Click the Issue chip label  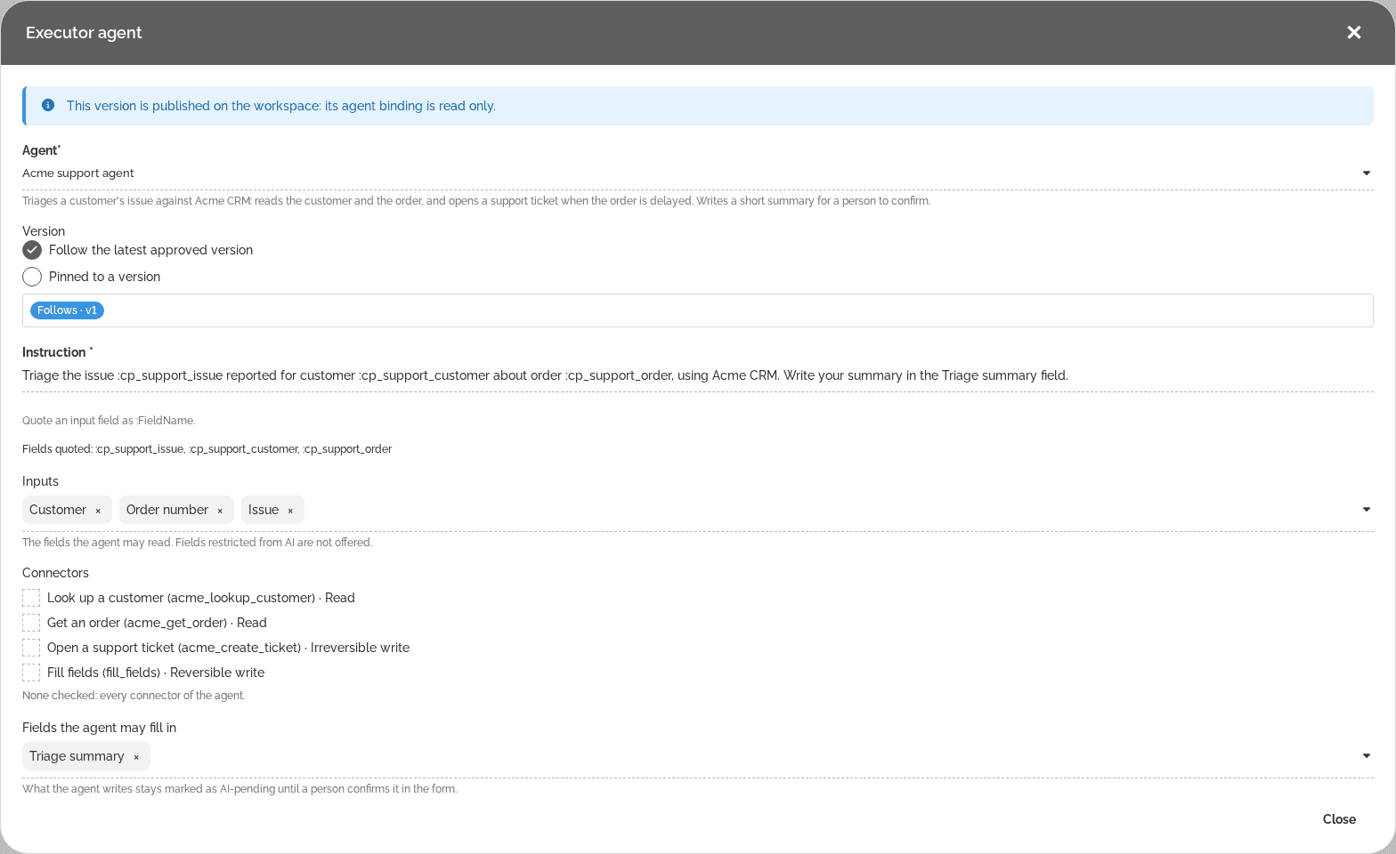[264, 510]
